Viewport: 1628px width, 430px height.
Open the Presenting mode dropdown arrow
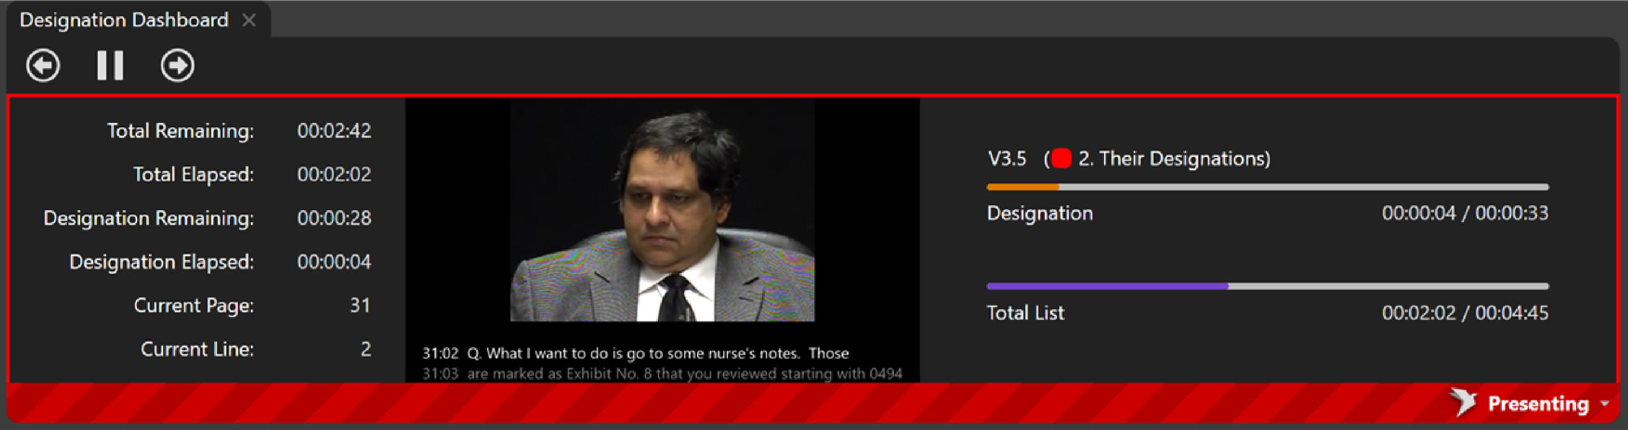[x=1605, y=403]
